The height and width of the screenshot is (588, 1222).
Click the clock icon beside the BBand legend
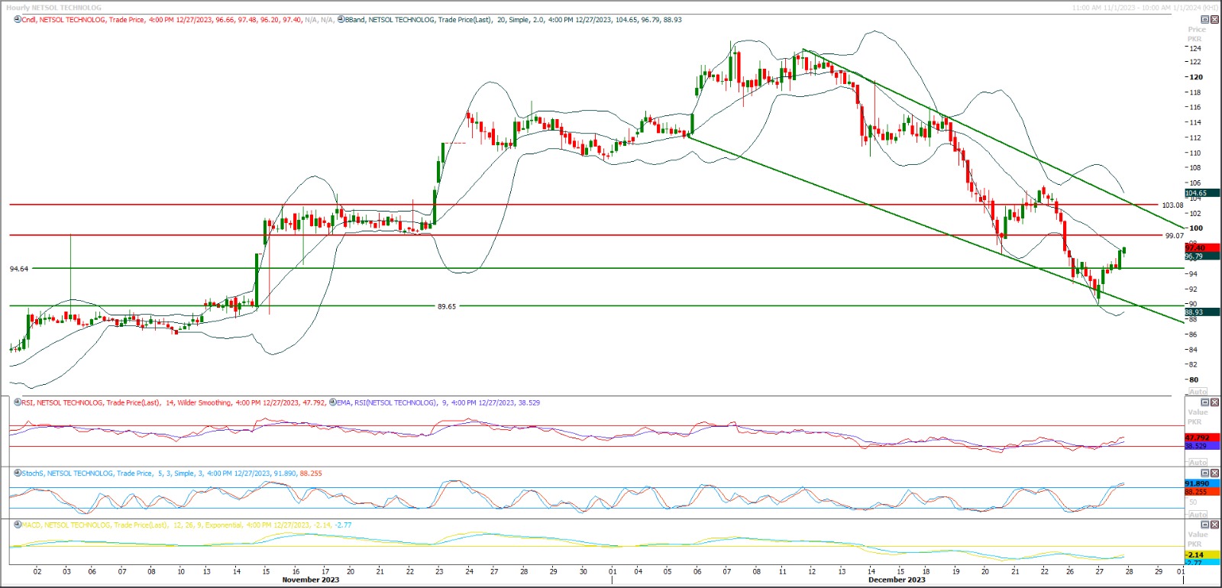341,20
